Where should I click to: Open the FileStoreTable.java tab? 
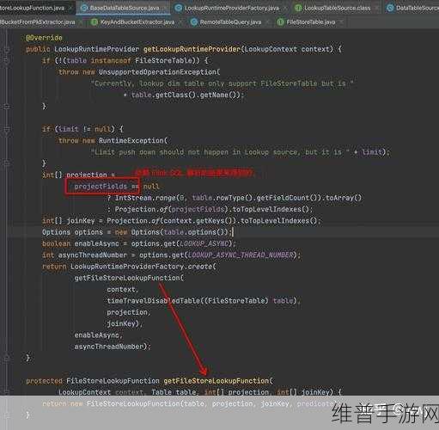point(311,21)
